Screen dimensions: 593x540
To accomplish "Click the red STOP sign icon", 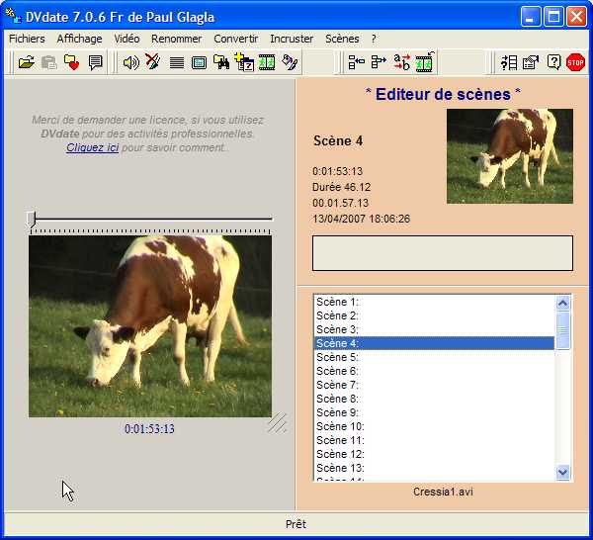I will tap(575, 62).
